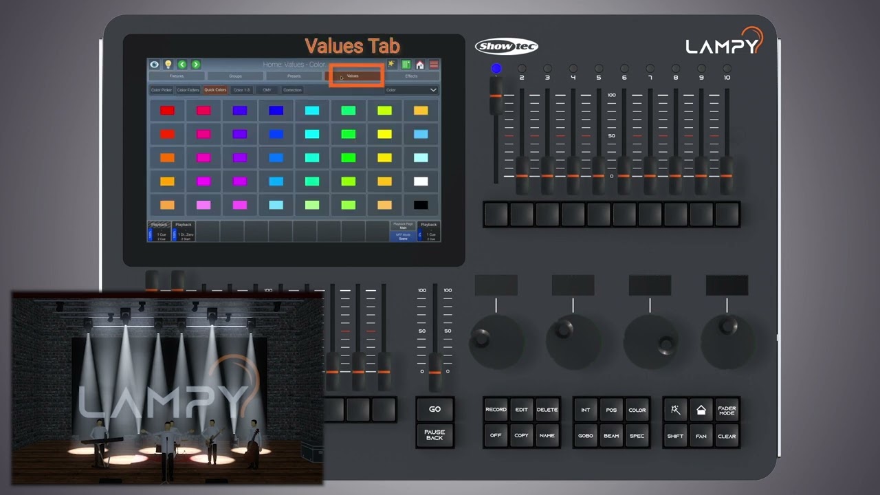Click the flash key beneath fader 2
The width and height of the screenshot is (880, 495).
click(522, 214)
